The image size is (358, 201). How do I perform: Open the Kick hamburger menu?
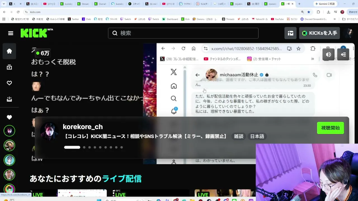pyautogui.click(x=11, y=33)
